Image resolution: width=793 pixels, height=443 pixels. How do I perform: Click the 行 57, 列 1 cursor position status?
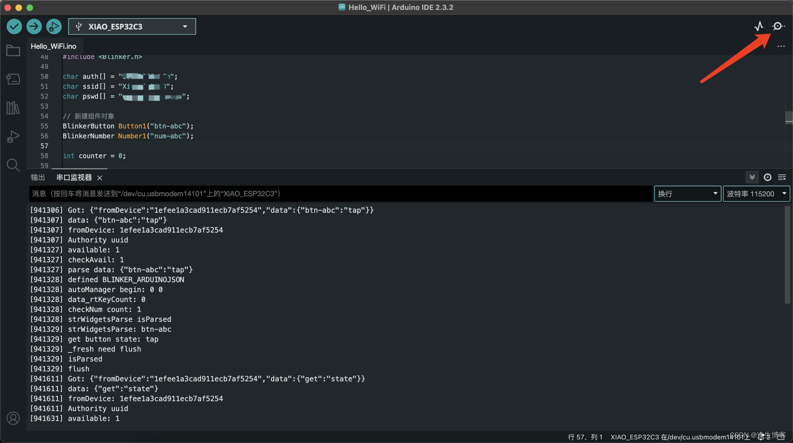[x=585, y=437]
